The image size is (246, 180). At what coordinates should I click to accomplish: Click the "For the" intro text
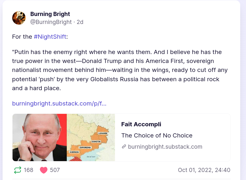(x=22, y=36)
